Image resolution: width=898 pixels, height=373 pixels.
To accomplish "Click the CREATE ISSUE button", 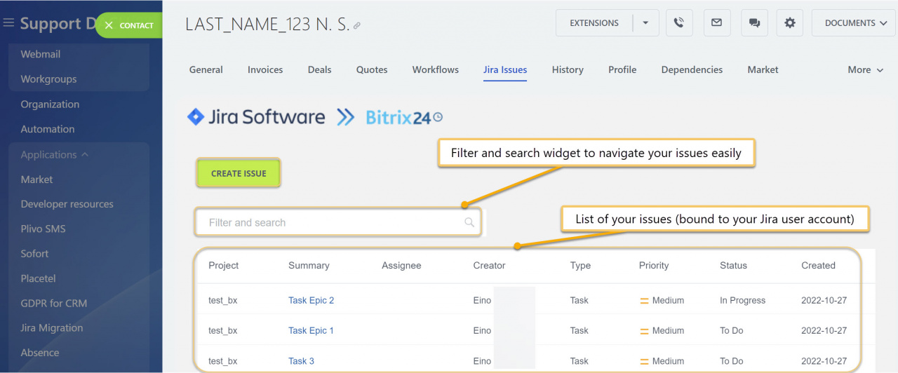I will pyautogui.click(x=239, y=173).
